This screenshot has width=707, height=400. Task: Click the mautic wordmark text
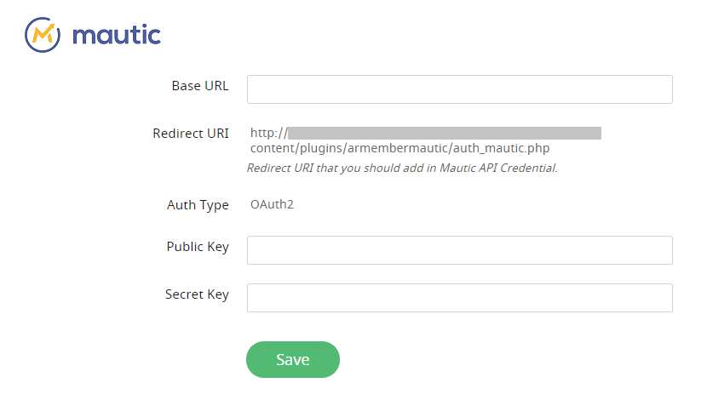(117, 35)
